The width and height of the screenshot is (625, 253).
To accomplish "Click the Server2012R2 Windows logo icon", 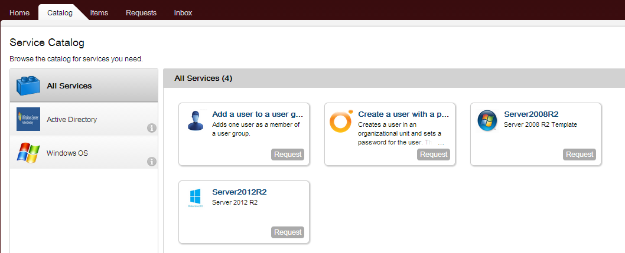I will (196, 198).
